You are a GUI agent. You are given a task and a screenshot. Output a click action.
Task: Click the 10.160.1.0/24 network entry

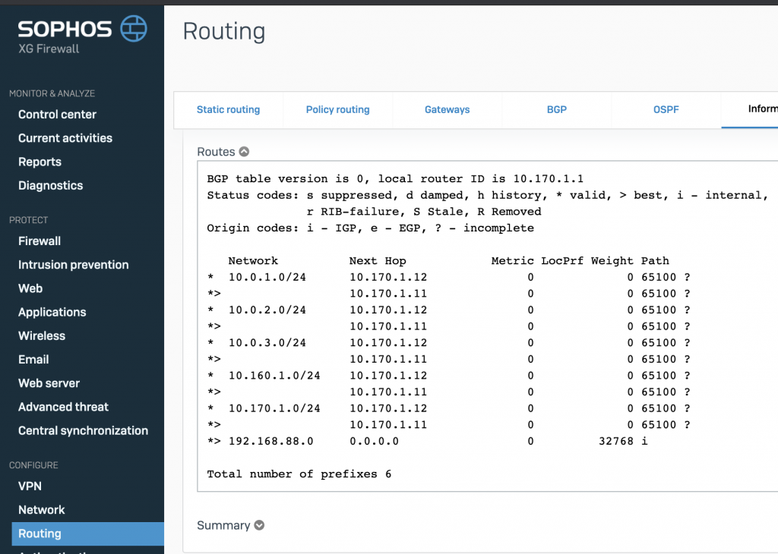(x=274, y=376)
